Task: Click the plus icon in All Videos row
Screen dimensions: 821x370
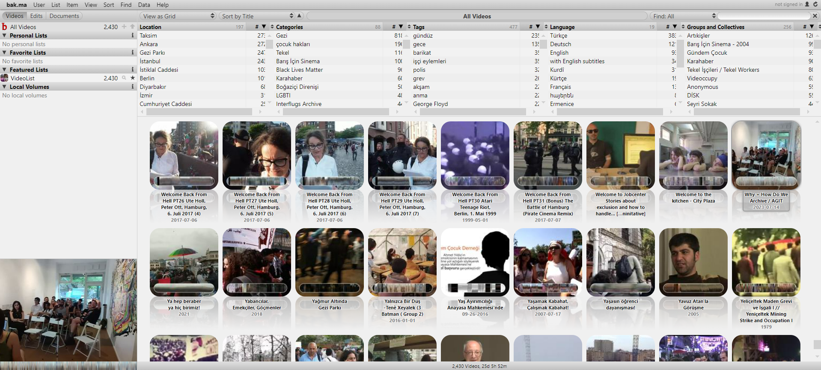Action: point(124,26)
